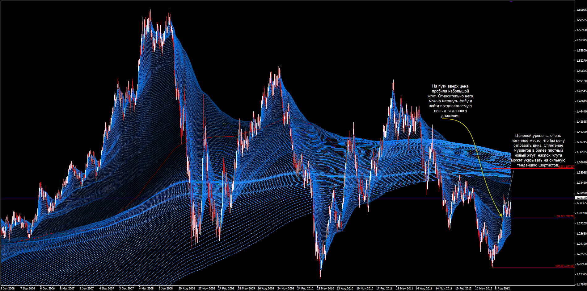Image resolution: width=587 pixels, height=291 pixels.
Task: Click the 1.44440 price scale label
Action: tap(581, 112)
